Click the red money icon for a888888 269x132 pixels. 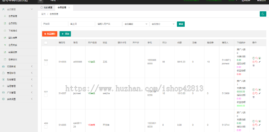pos(253,62)
